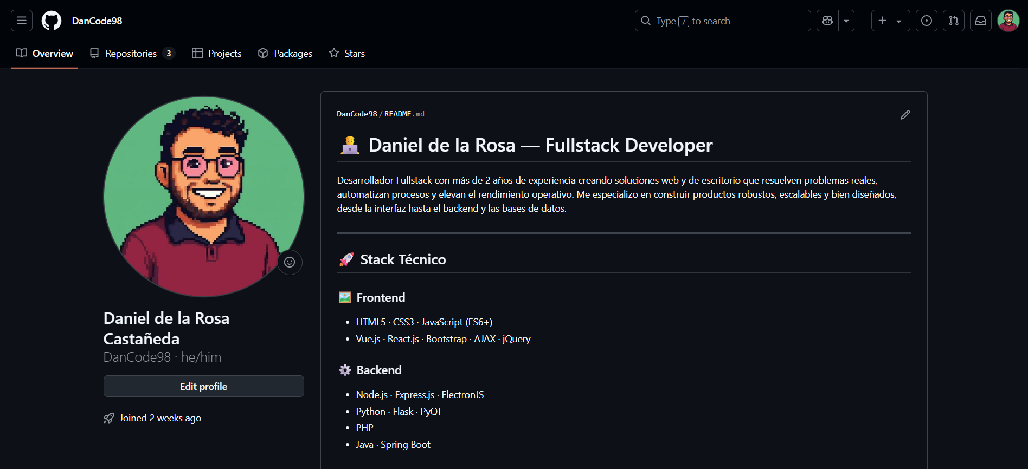The height and width of the screenshot is (469, 1028).
Task: Set status via smiley icon on avatar
Action: (290, 262)
